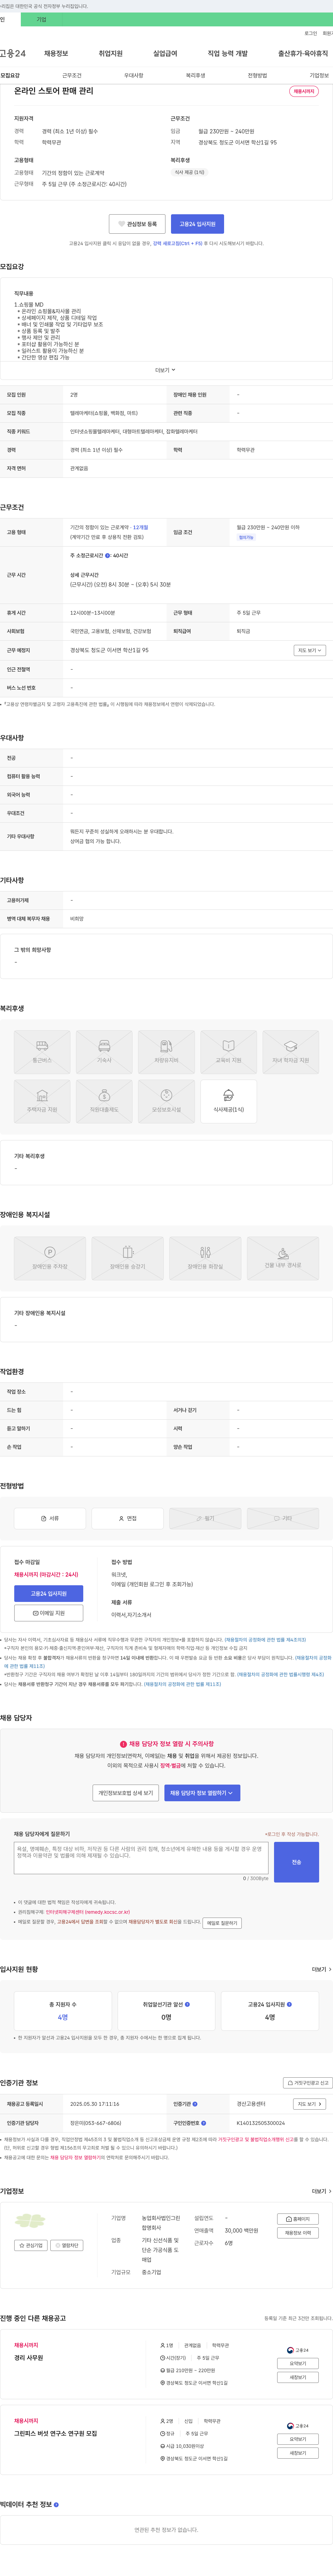The width and height of the screenshot is (333, 2576).
Task: Click 개인정보보호법 상세 보기 button
Action: click(x=126, y=1793)
